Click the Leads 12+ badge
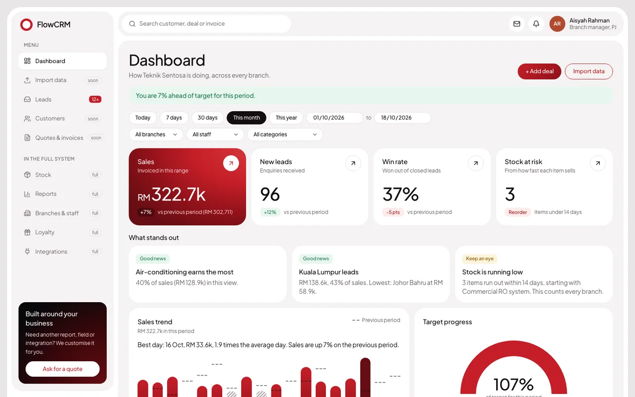635x397 pixels. [x=95, y=99]
